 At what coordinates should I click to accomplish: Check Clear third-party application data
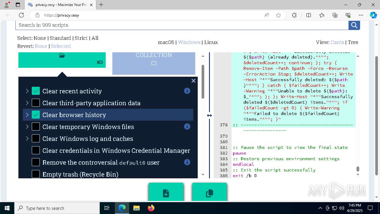click(x=36, y=103)
